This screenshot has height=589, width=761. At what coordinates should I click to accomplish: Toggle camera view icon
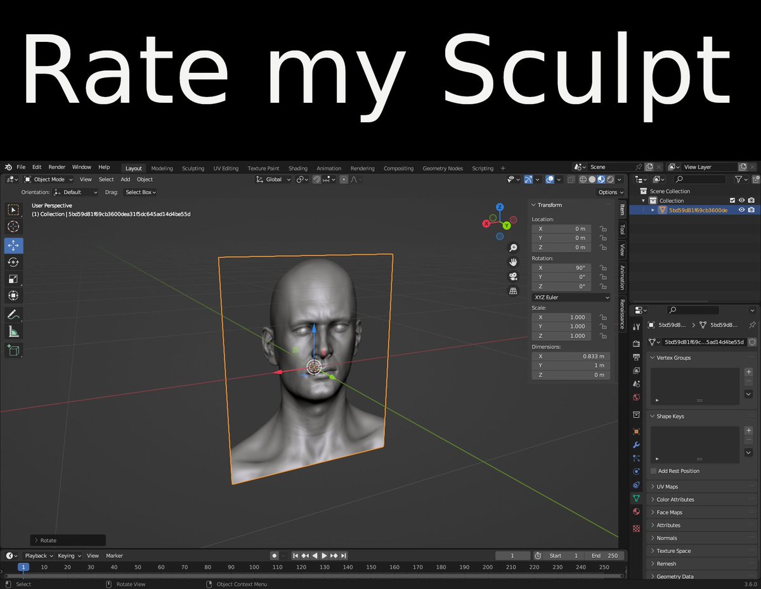pyautogui.click(x=513, y=276)
